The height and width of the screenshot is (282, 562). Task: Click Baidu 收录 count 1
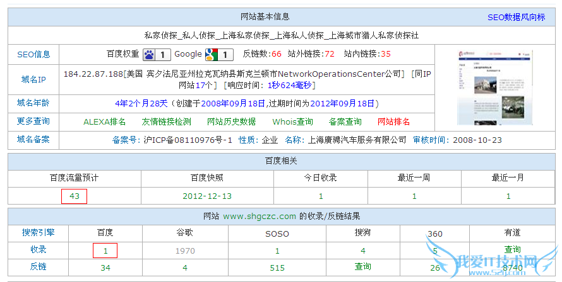[105, 250]
